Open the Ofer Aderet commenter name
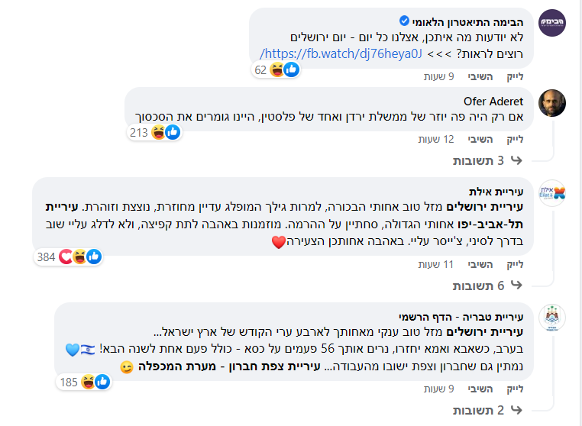 pos(494,102)
